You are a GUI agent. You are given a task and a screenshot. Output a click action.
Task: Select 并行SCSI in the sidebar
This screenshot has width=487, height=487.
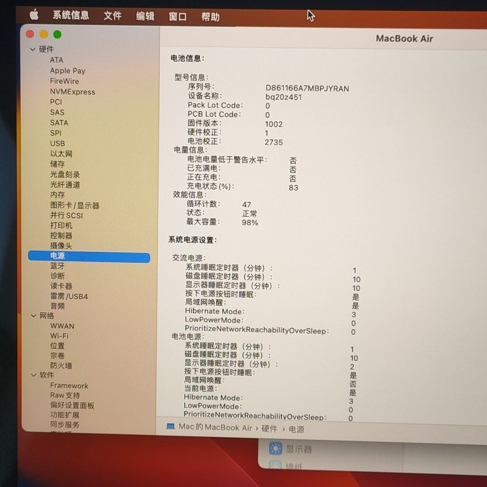(67, 215)
